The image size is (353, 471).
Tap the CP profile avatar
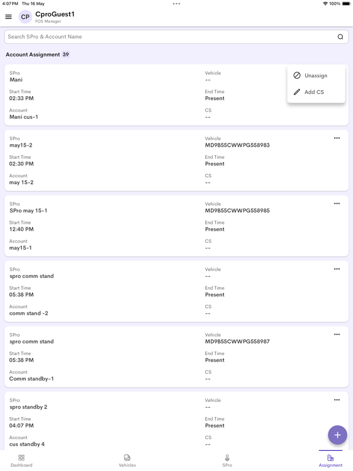[x=25, y=17]
